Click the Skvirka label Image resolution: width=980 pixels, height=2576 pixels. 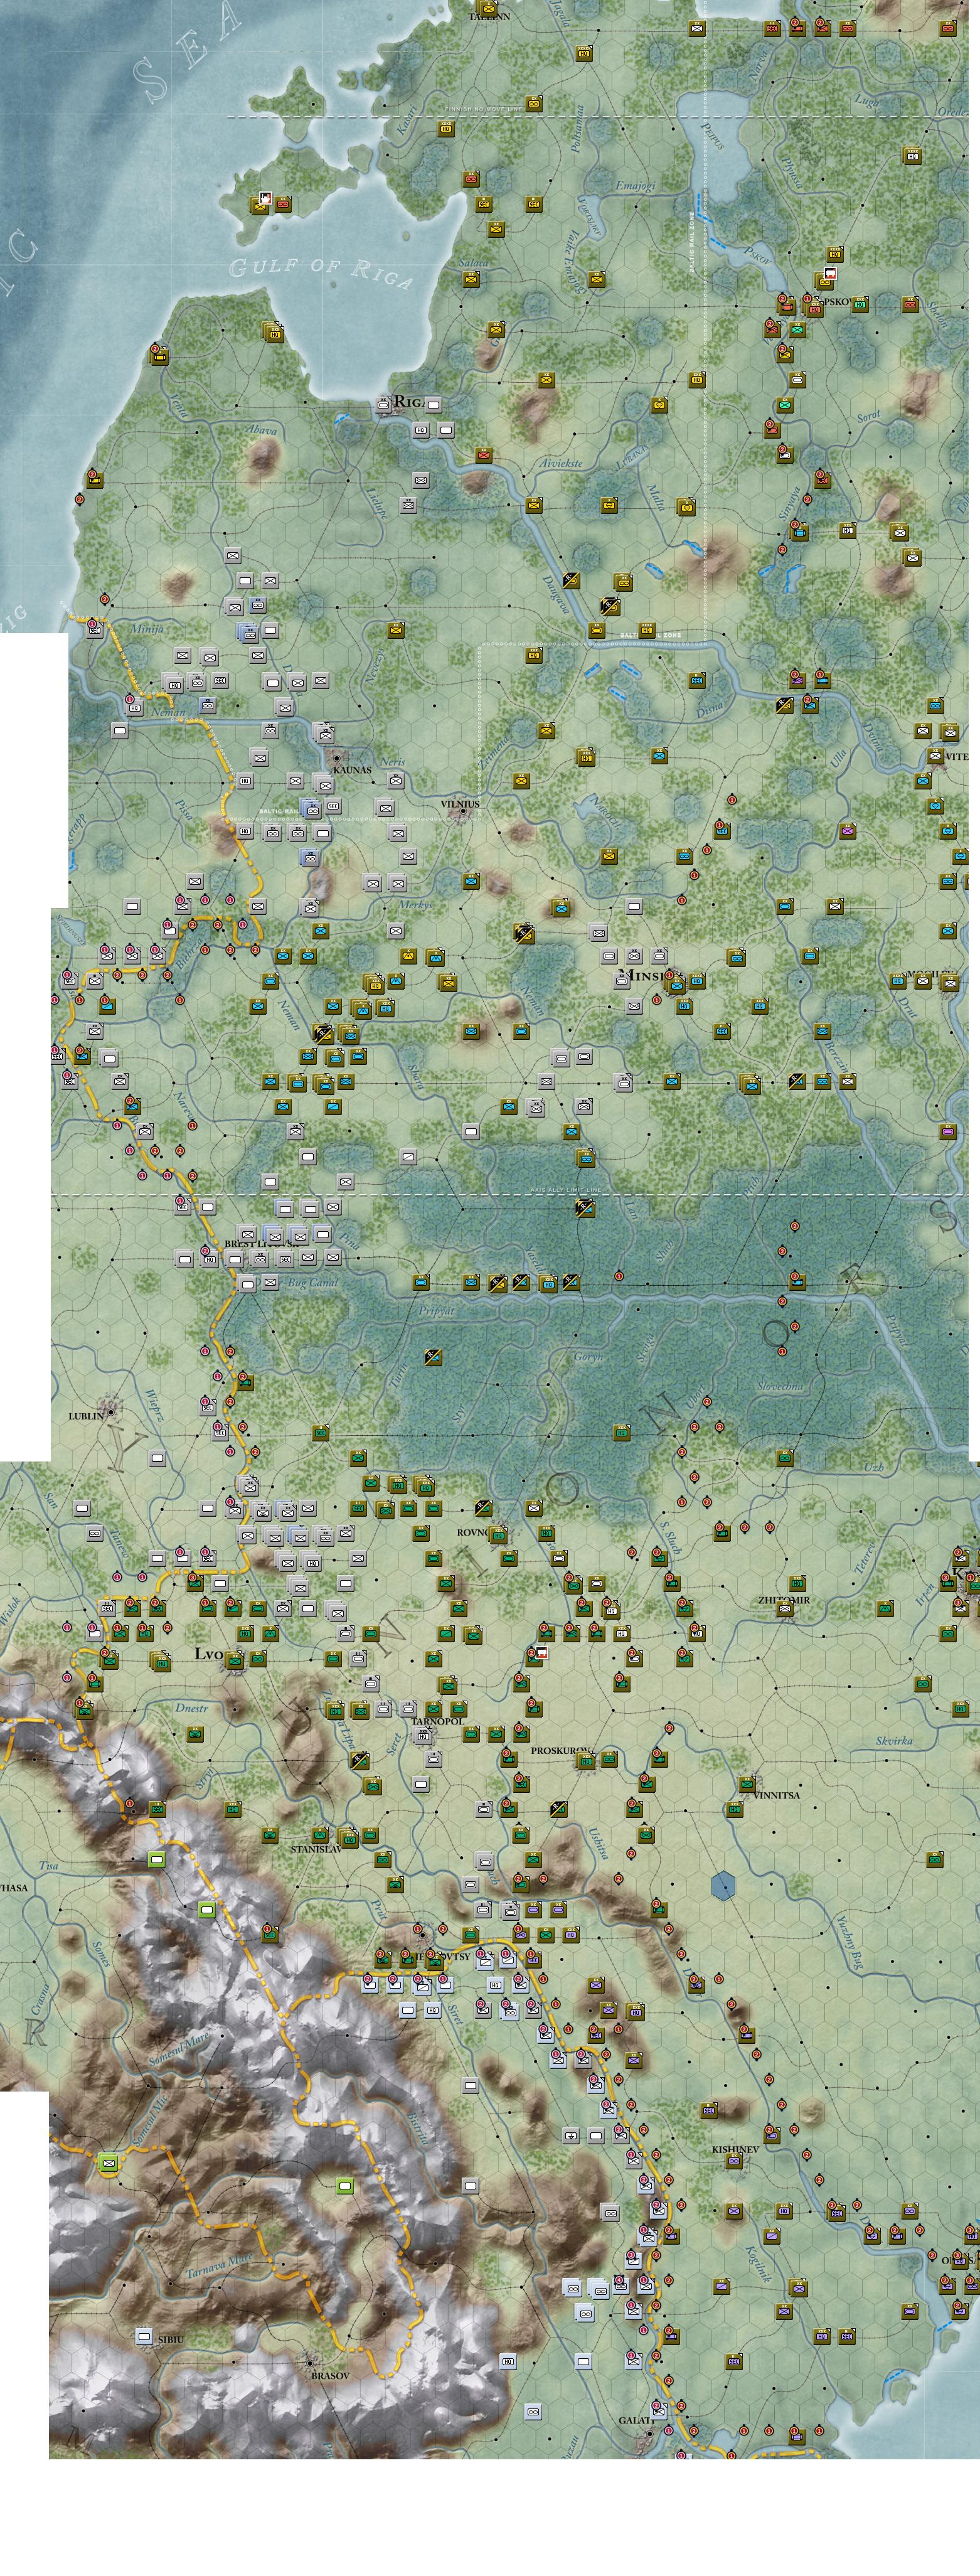(894, 1741)
